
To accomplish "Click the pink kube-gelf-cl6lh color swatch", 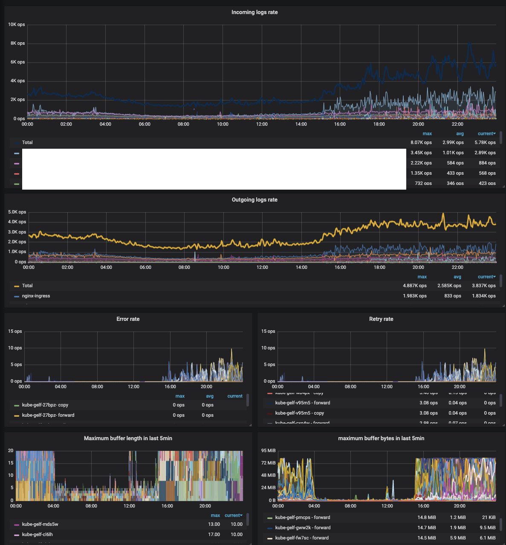I will [x=17, y=534].
